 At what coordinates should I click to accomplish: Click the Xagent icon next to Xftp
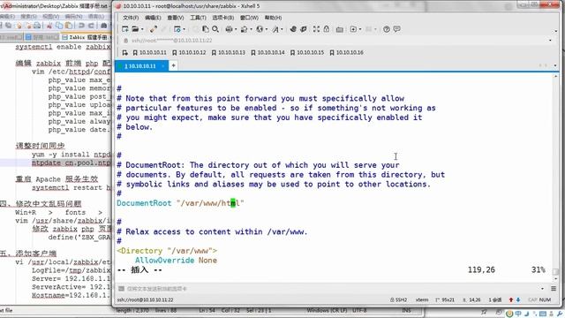[304, 29]
